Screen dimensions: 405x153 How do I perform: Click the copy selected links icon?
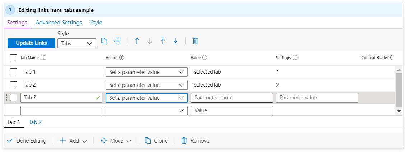pos(104,41)
